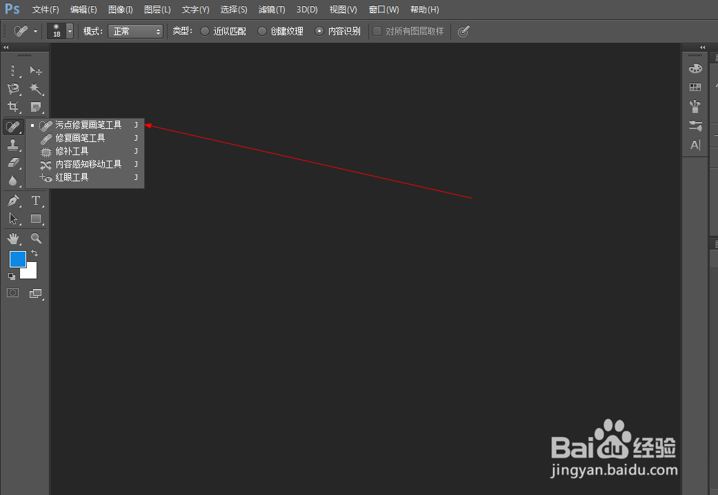Select the Lasso tool
718x495 pixels.
pos(13,88)
